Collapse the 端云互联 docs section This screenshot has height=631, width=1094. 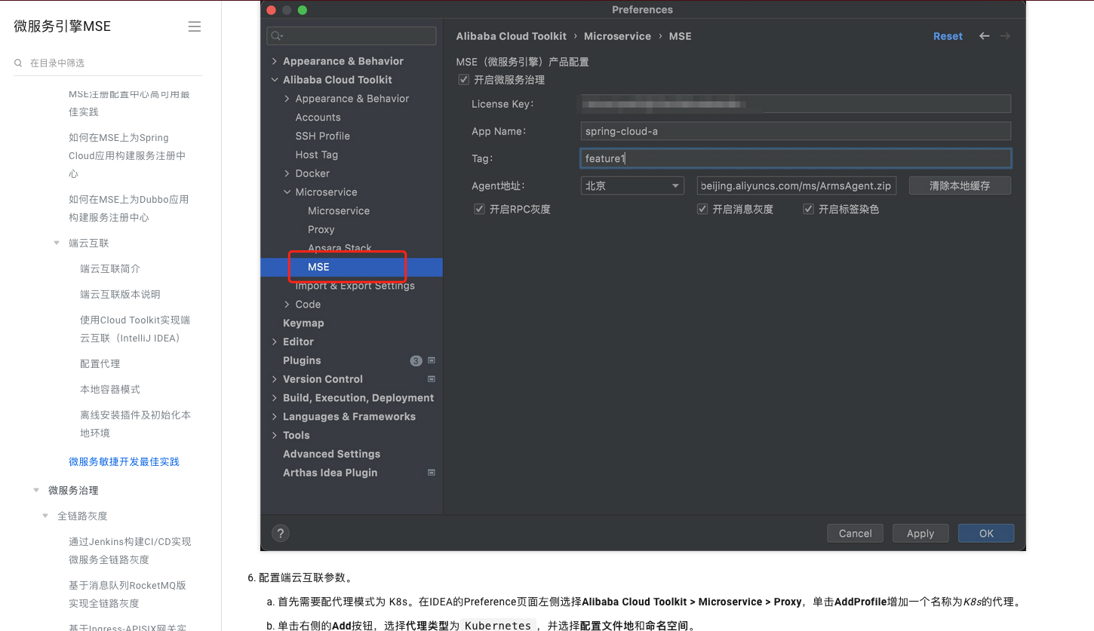pos(57,243)
